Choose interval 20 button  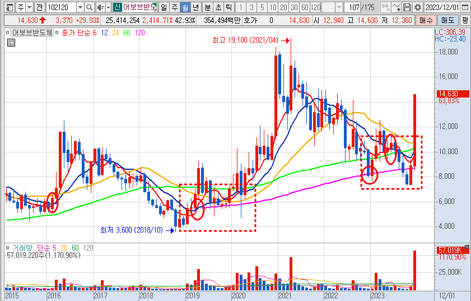tap(283, 7)
